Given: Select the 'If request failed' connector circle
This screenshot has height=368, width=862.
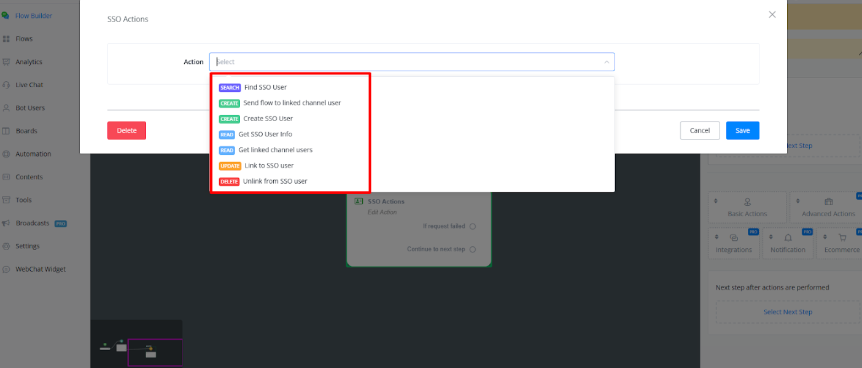Looking at the screenshot, I should tap(472, 227).
